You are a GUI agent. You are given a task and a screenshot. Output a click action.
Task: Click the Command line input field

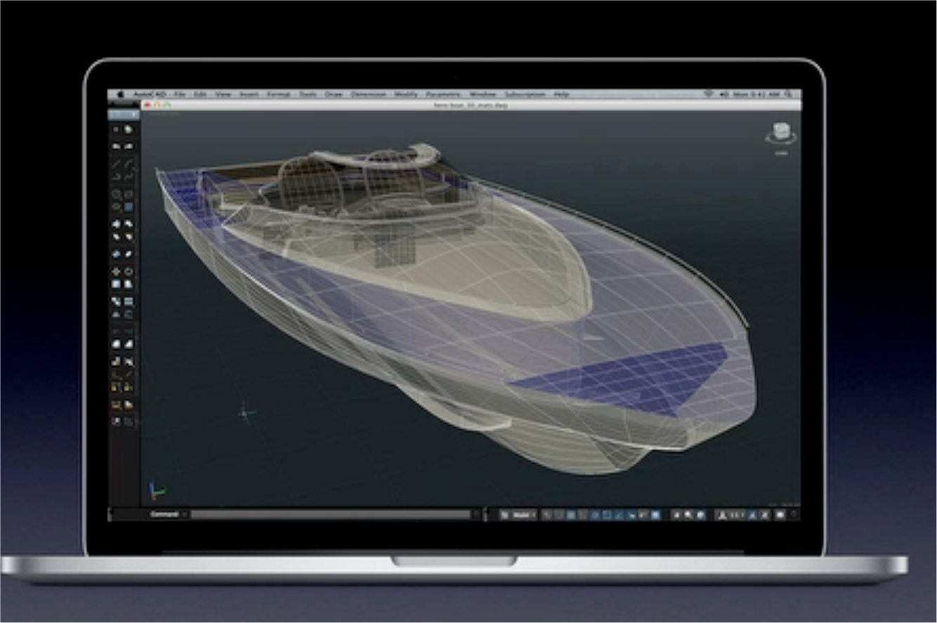tap(330, 515)
